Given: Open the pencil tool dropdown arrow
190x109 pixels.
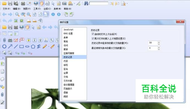Looking at the screenshot, I should click(x=49, y=47).
